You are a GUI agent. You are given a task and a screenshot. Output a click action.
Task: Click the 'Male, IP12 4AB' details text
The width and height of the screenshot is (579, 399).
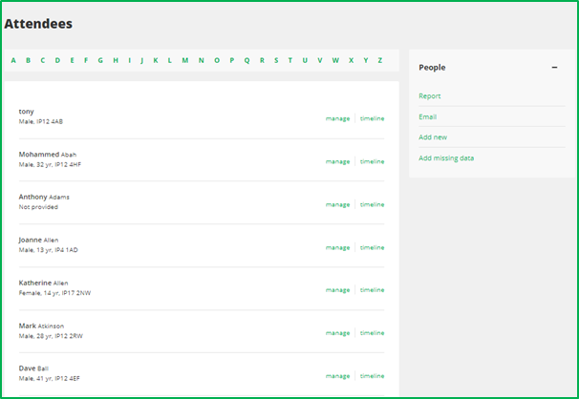click(41, 121)
